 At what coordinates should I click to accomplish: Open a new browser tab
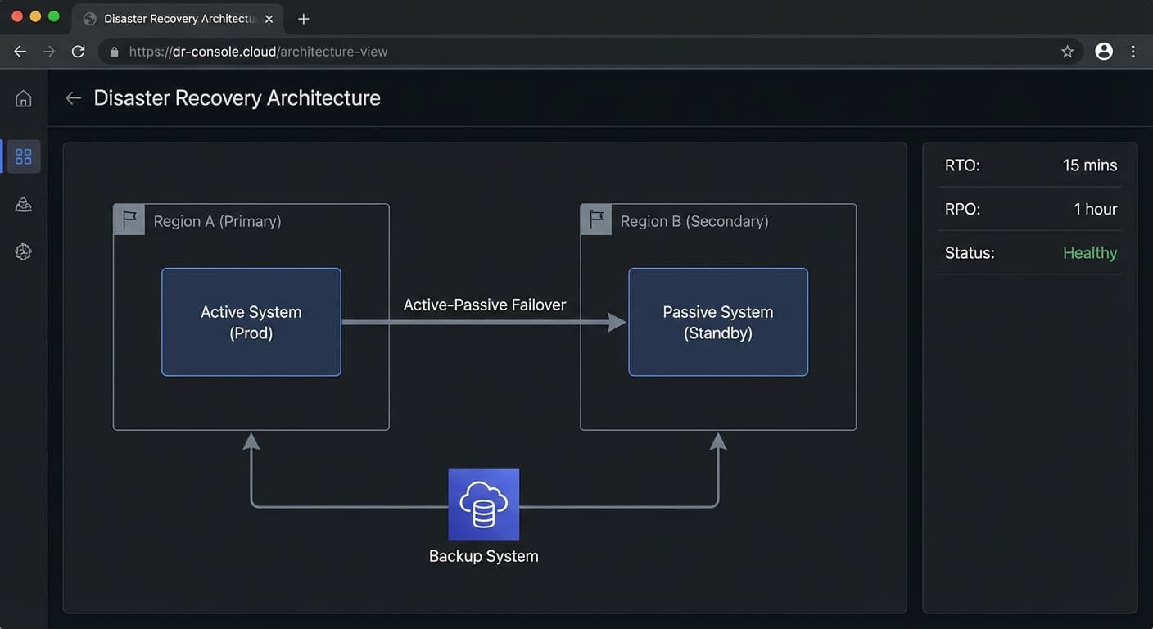304,19
